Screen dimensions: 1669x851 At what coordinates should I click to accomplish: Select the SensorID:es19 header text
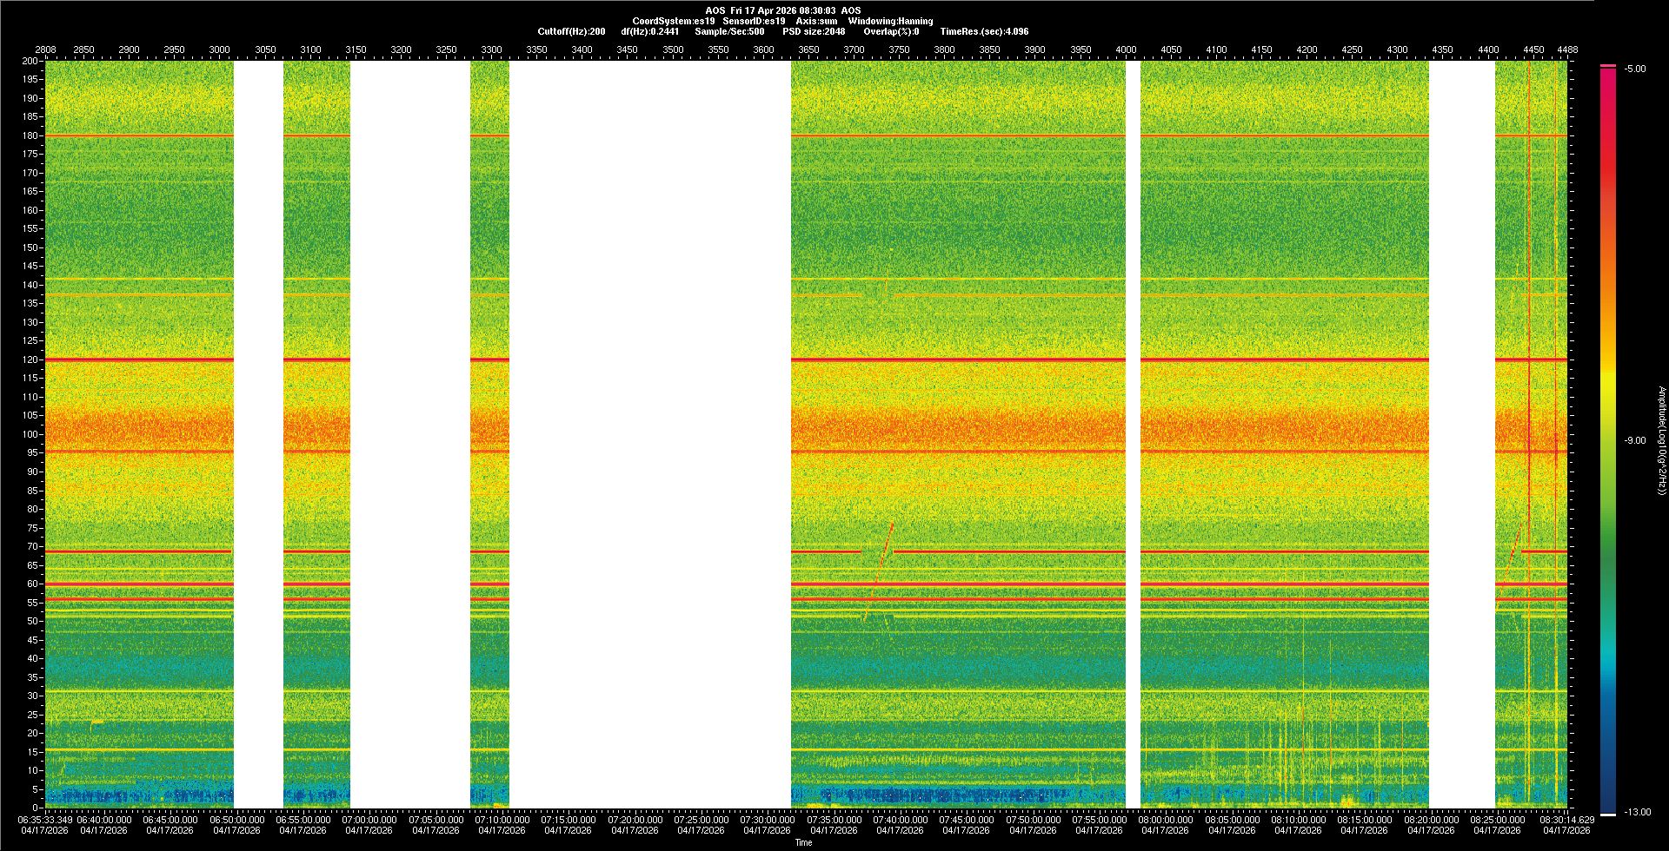[754, 21]
